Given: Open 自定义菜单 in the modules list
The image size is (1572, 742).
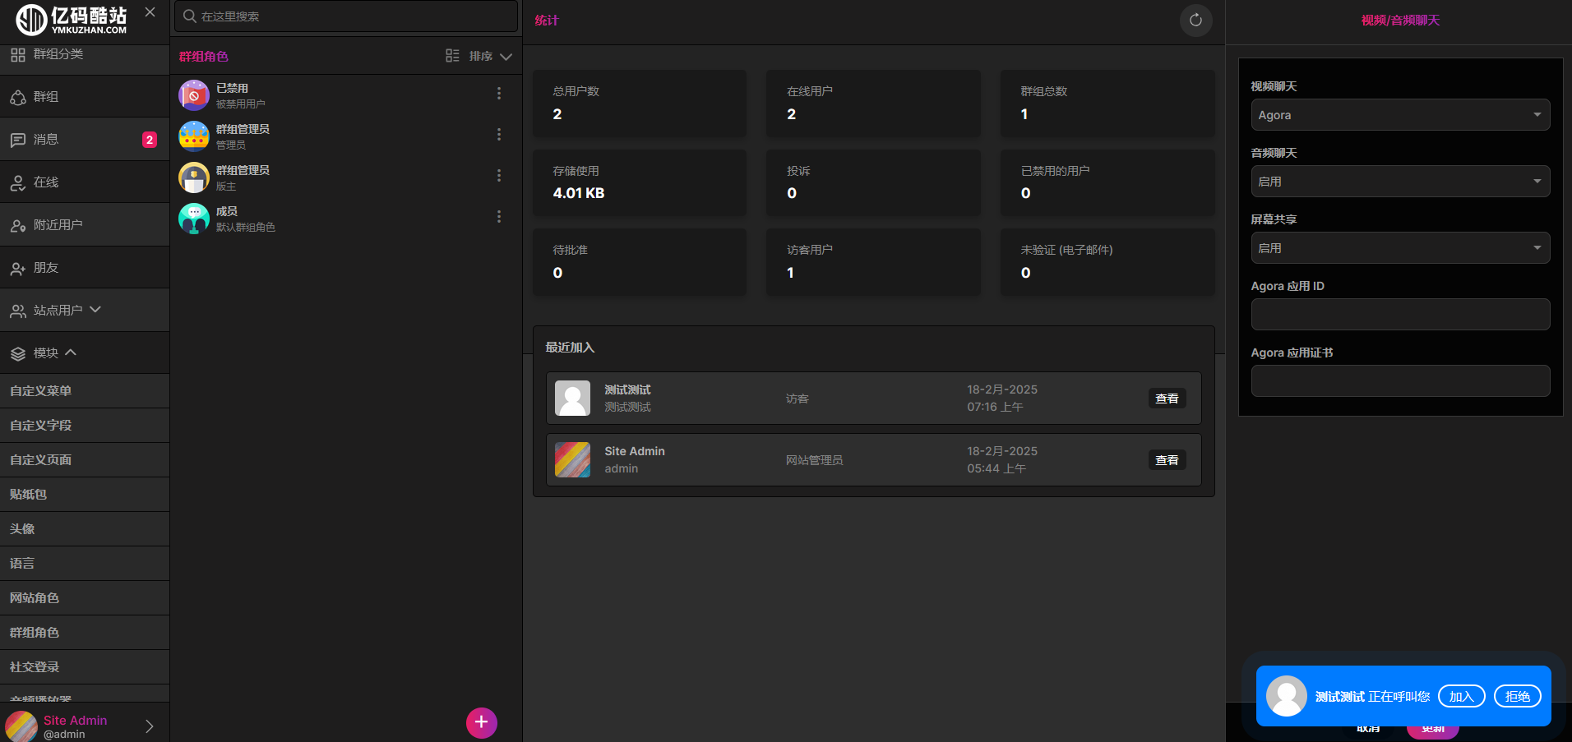Looking at the screenshot, I should 41,391.
